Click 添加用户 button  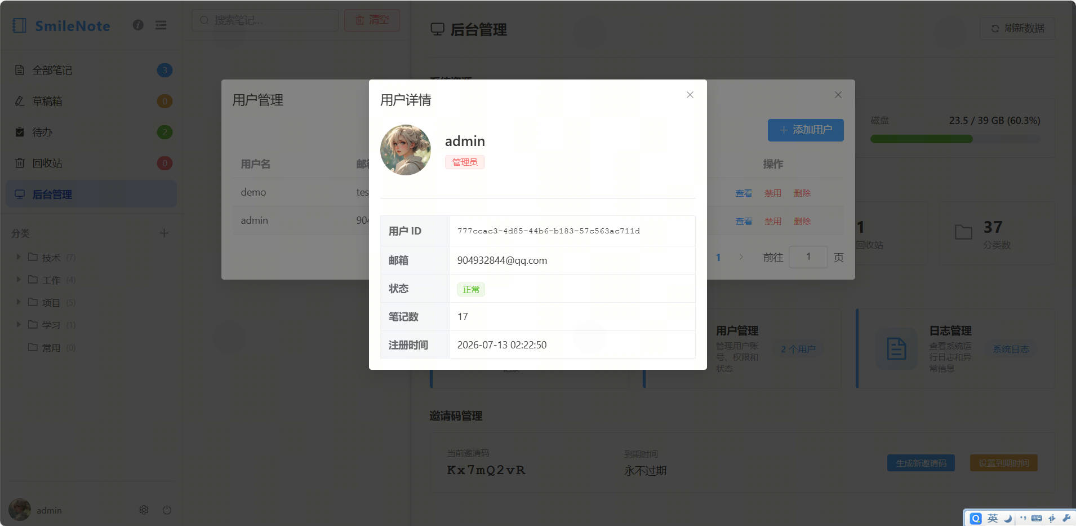click(x=806, y=130)
